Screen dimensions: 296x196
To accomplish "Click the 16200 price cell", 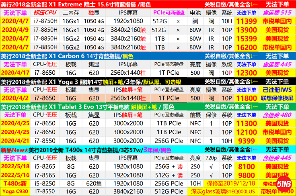I will (x=247, y=47).
